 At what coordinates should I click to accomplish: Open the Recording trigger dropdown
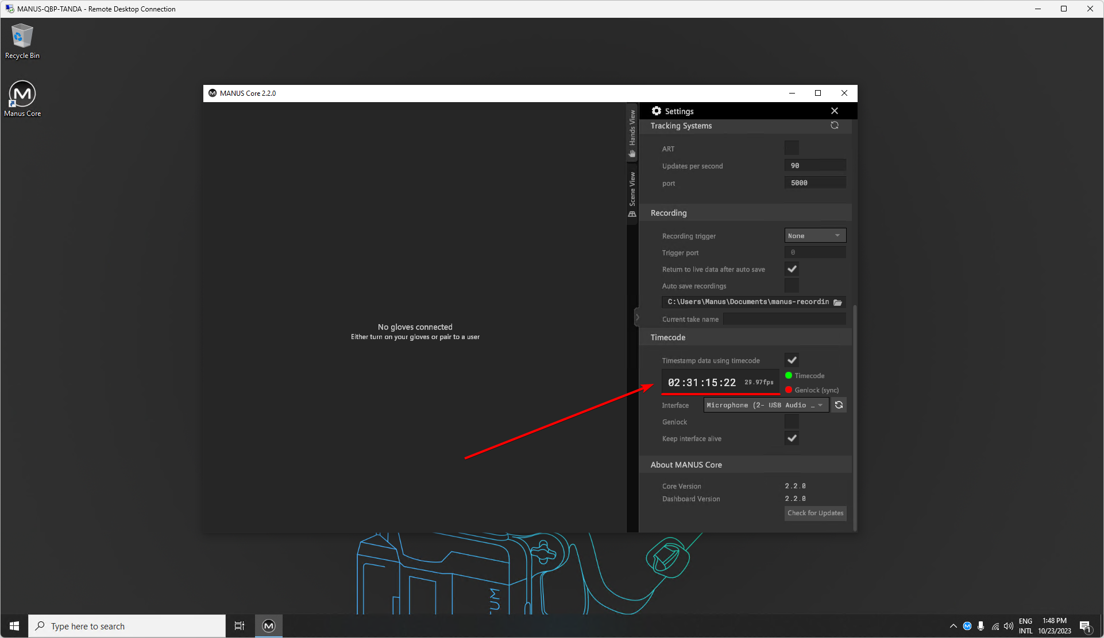[x=815, y=236]
